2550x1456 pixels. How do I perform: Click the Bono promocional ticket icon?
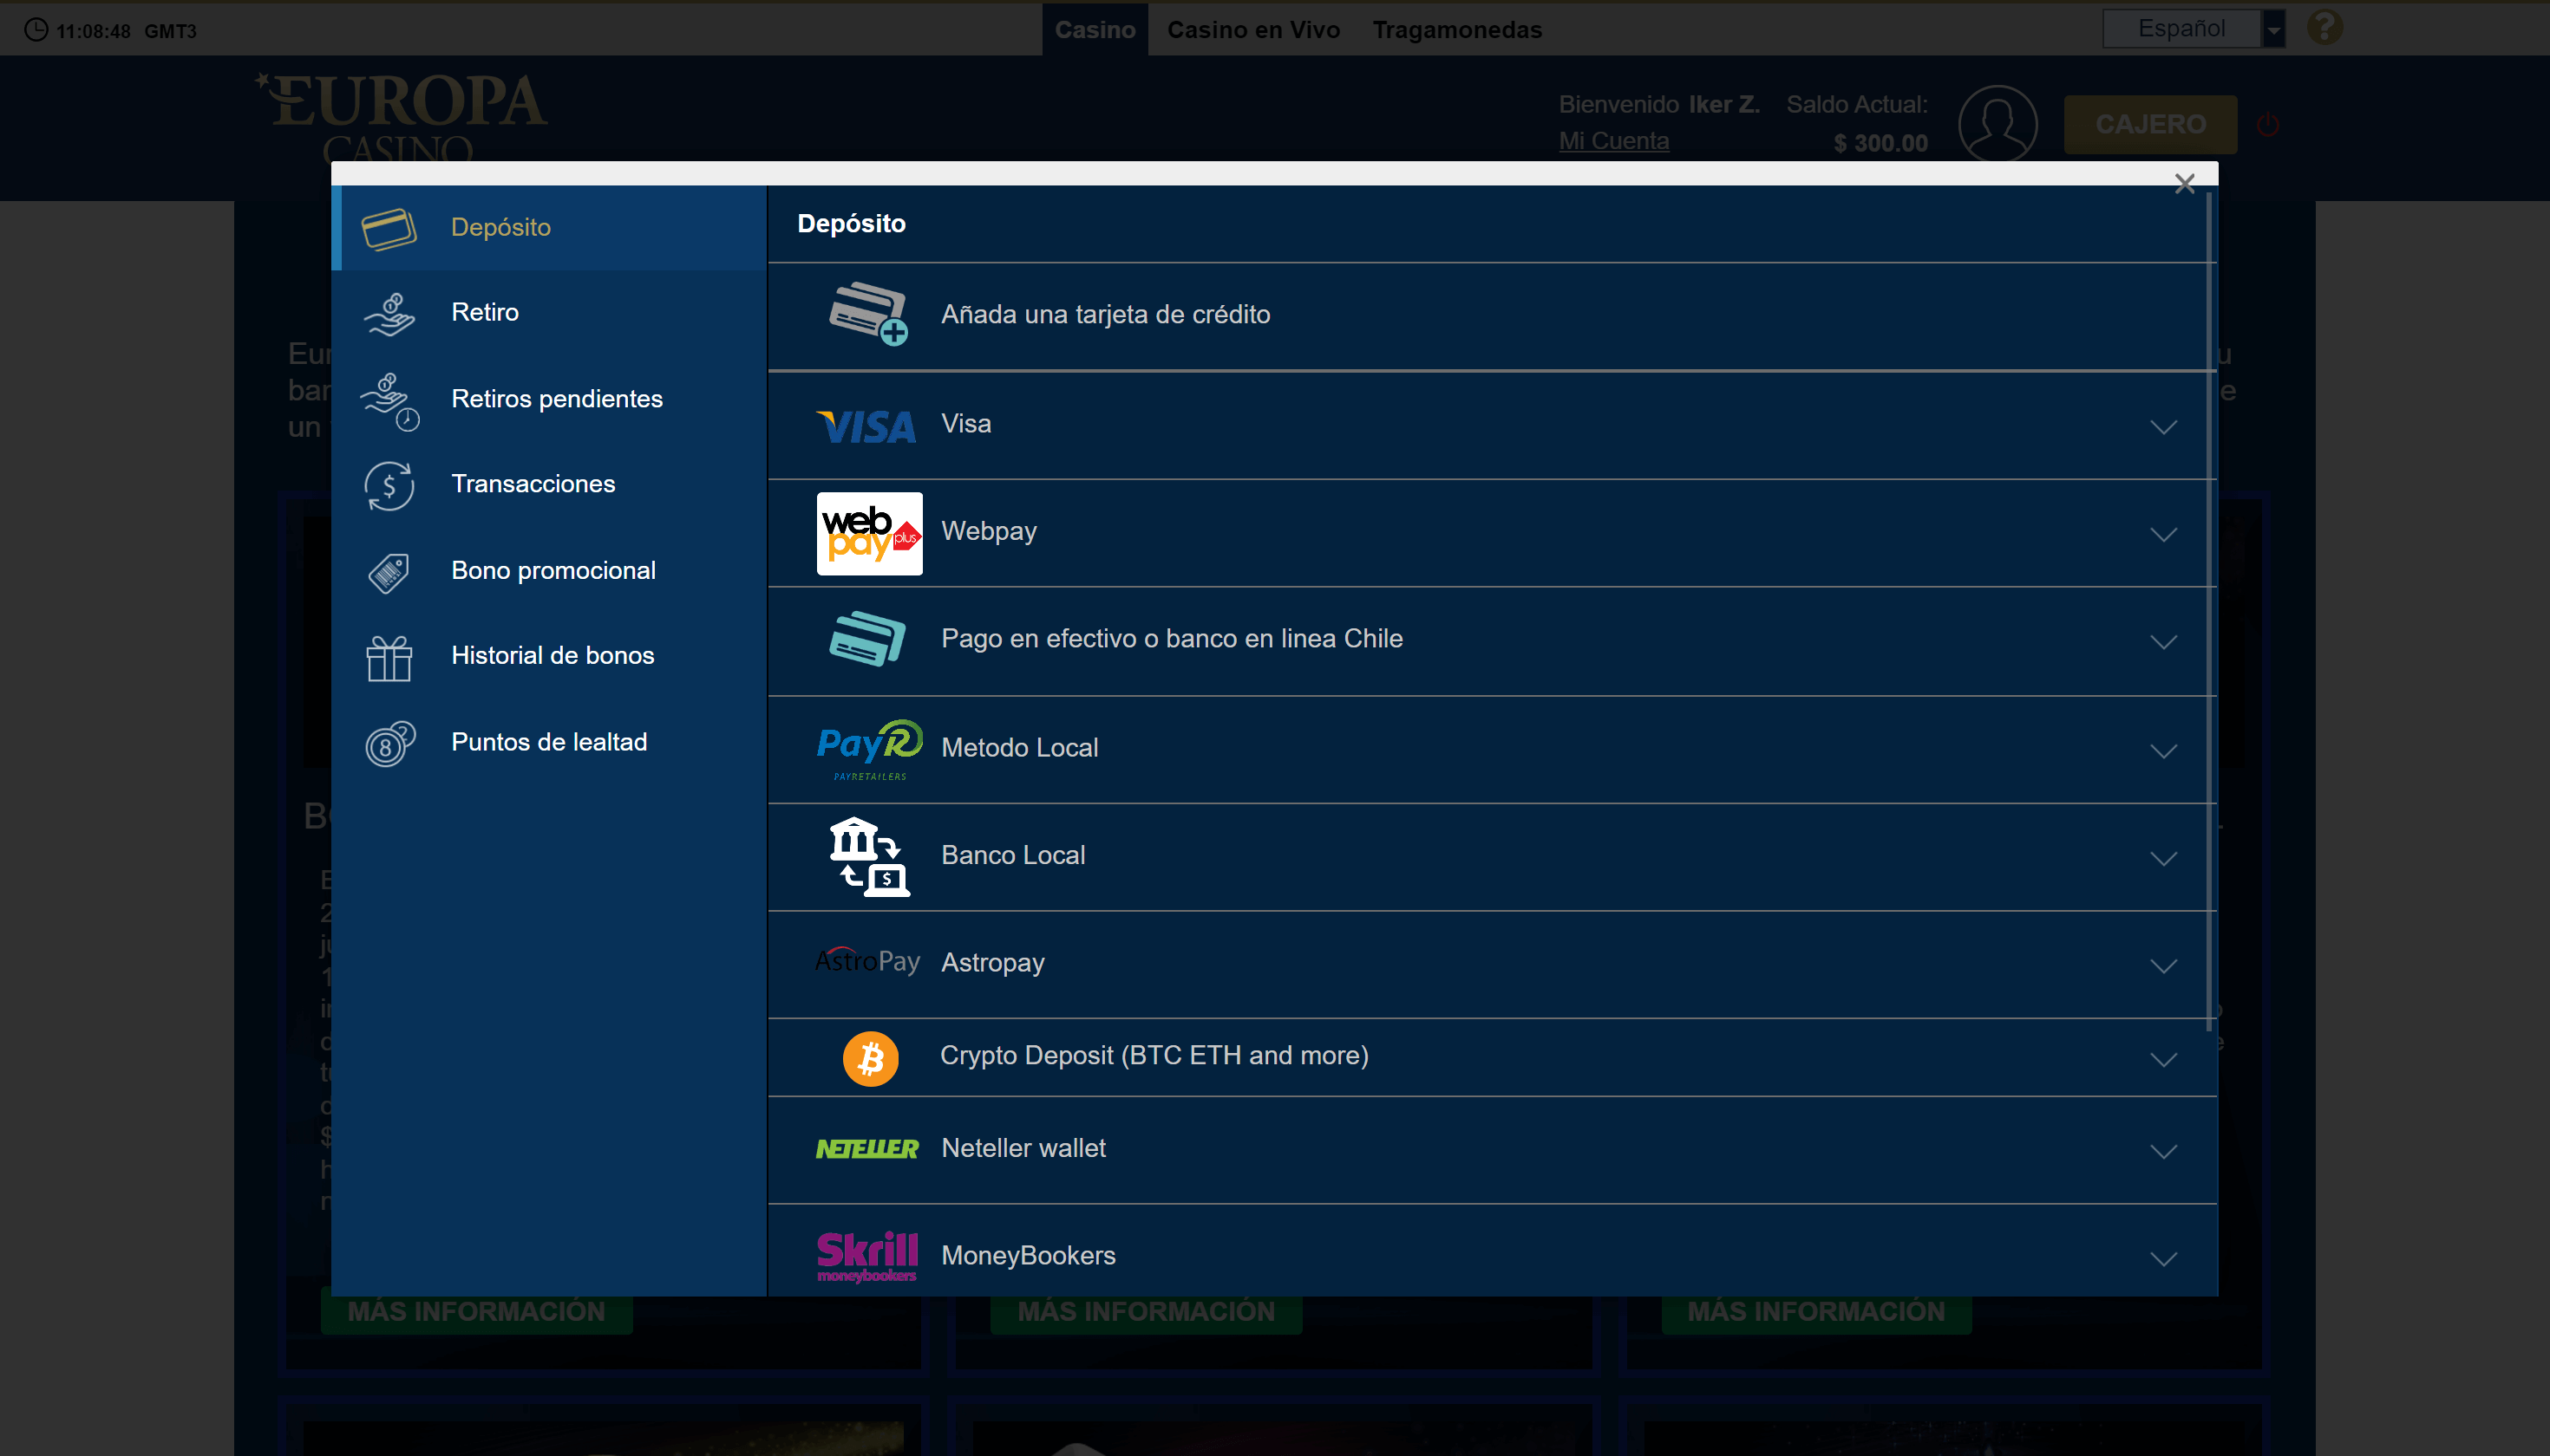pyautogui.click(x=389, y=572)
